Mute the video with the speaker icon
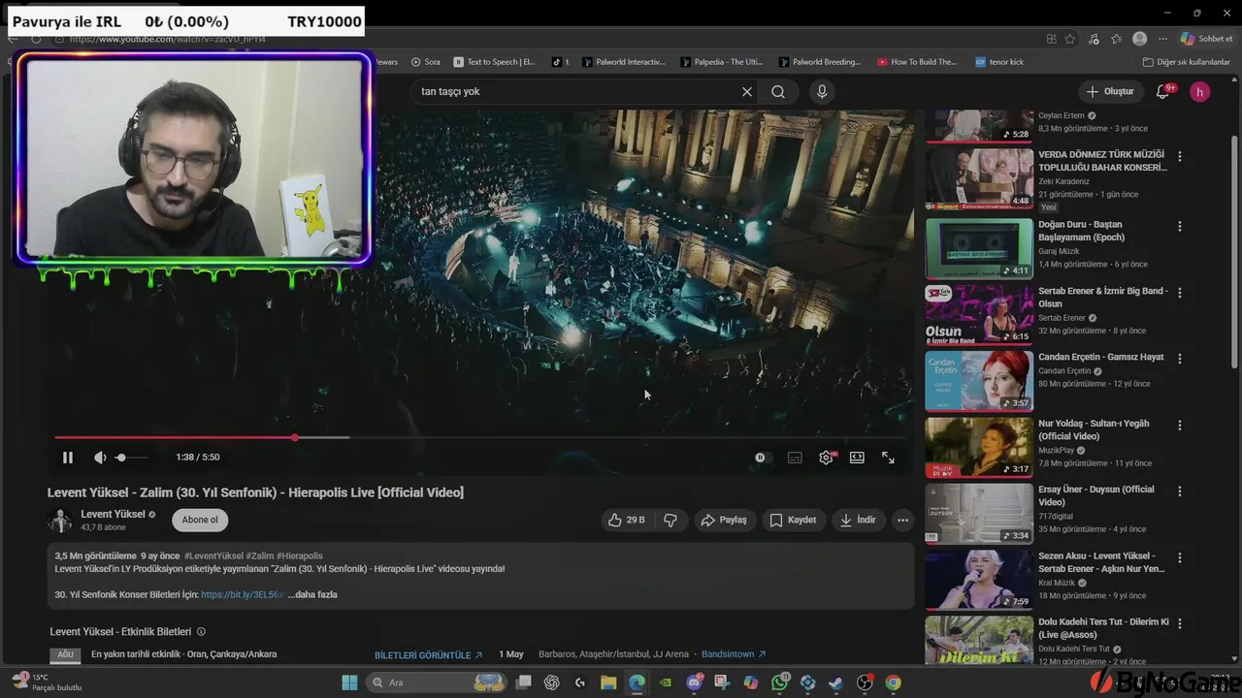This screenshot has width=1242, height=698. coord(100,458)
